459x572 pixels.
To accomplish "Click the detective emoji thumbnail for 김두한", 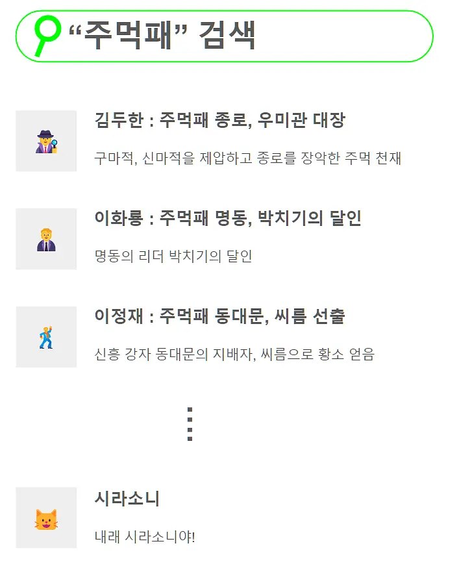I will (x=46, y=142).
